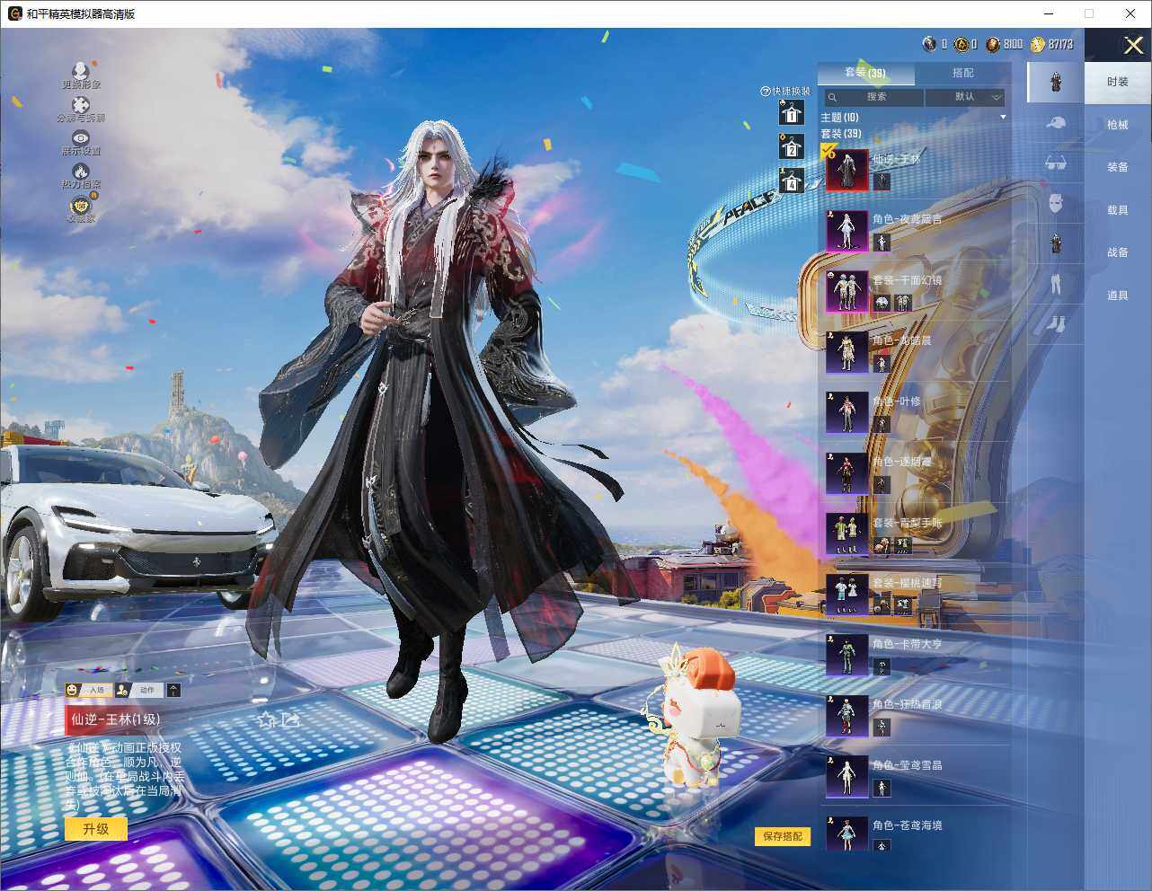Screen dimensions: 1152x891
Task: Open the 载具 vehicles section
Action: tap(1117, 210)
